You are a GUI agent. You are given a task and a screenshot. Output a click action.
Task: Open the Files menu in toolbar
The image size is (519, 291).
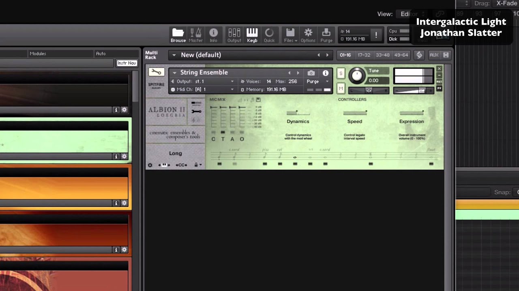click(x=290, y=35)
